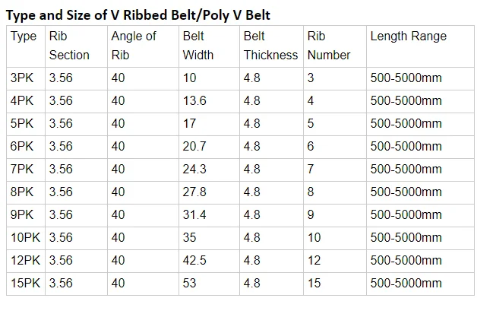Image resolution: width=493 pixels, height=314 pixels.
Task: Select the "Angle of Rib" header cell
Action: point(133,46)
